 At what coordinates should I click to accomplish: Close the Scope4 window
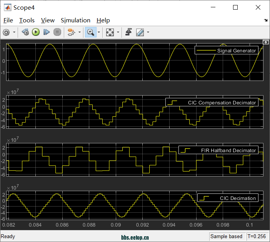(258, 7)
